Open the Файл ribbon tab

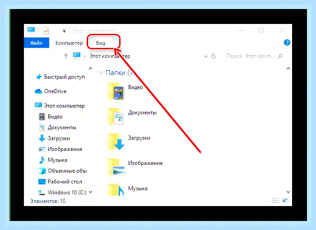click(37, 43)
